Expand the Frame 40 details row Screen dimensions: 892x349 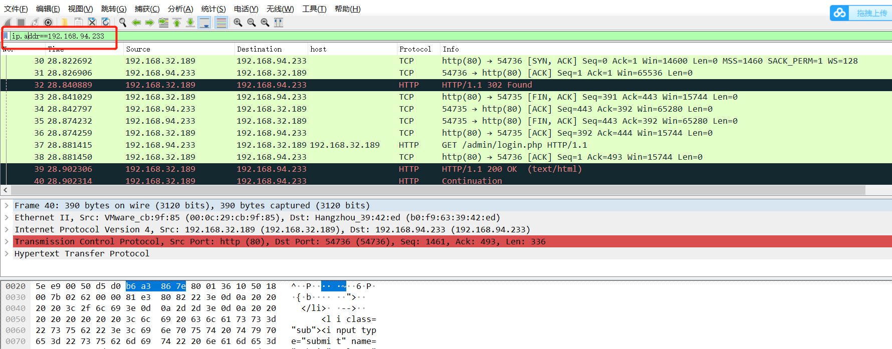point(7,206)
